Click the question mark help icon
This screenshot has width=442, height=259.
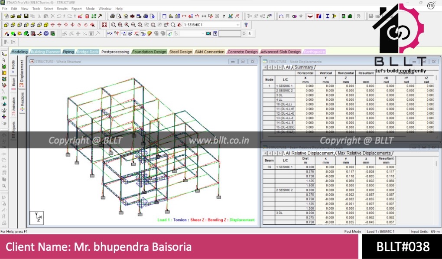pos(224,16)
